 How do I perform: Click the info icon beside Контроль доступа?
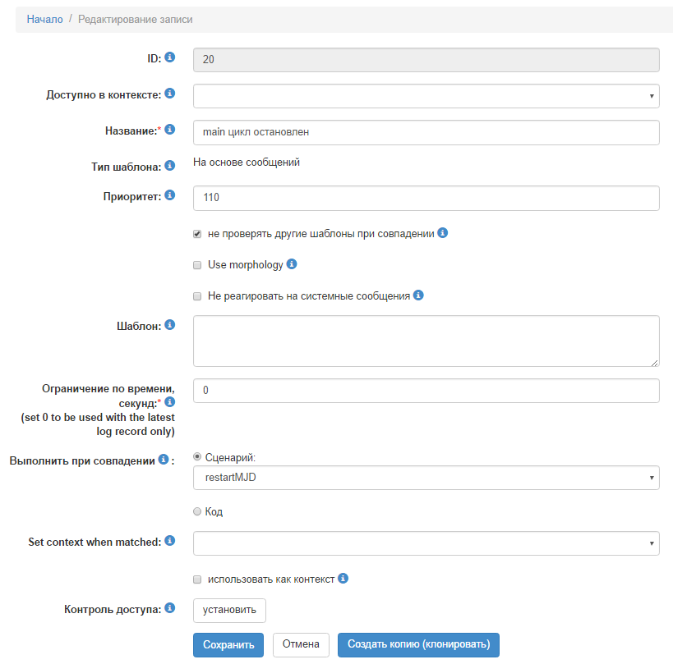pos(169,606)
